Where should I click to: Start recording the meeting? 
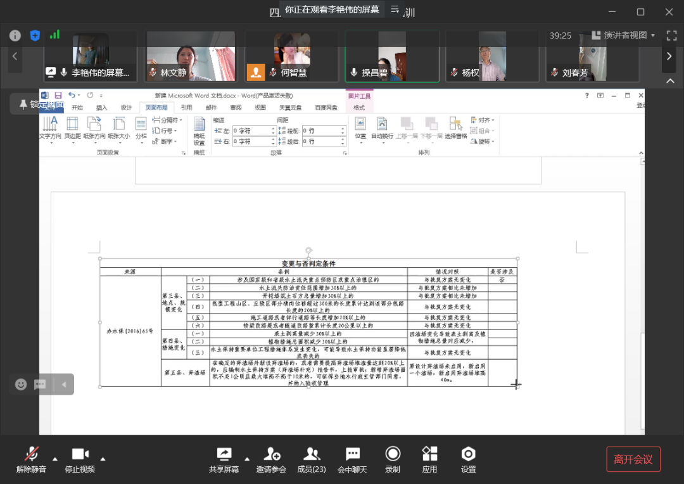(393, 459)
